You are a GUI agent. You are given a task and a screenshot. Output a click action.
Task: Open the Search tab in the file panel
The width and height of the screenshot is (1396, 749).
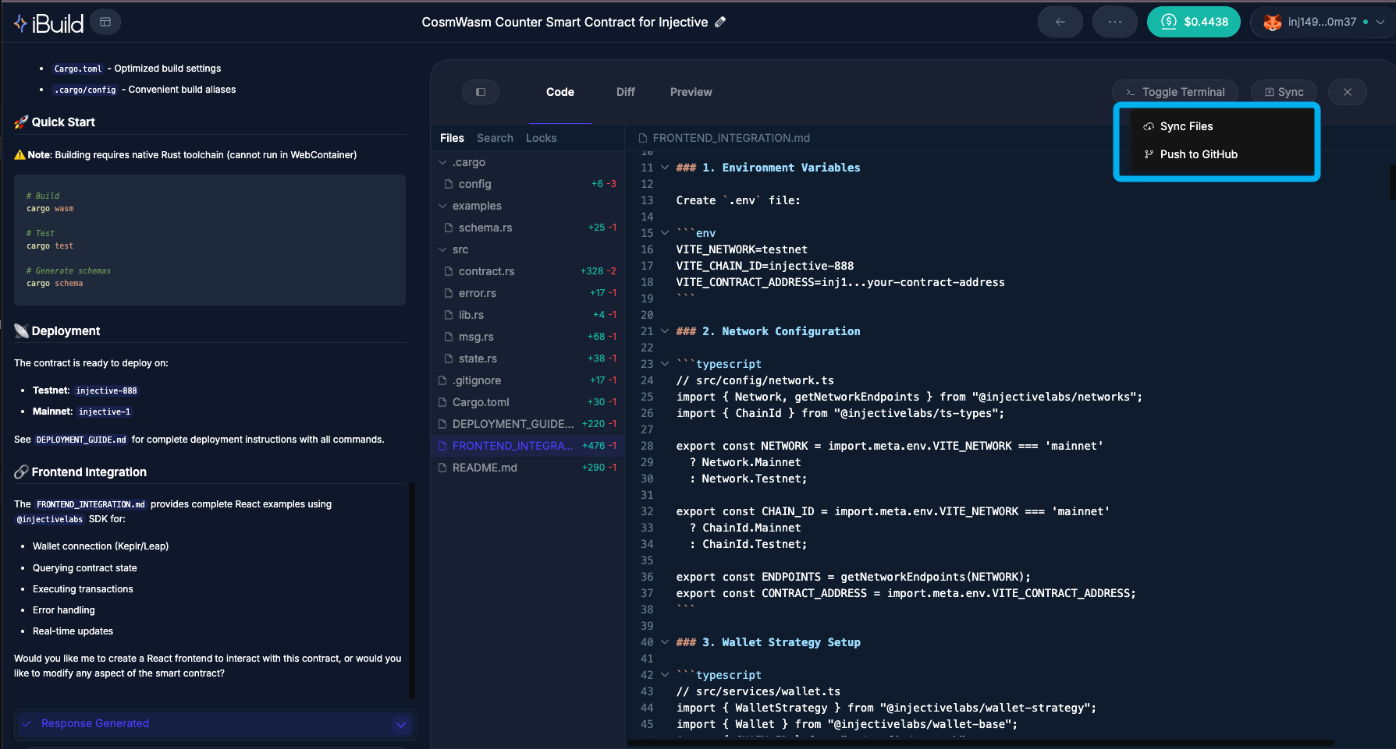(495, 138)
